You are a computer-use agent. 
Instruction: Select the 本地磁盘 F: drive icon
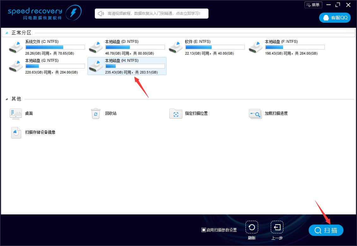click(256, 47)
